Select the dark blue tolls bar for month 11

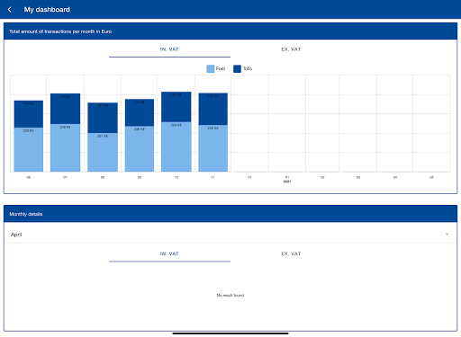pyautogui.click(x=213, y=109)
